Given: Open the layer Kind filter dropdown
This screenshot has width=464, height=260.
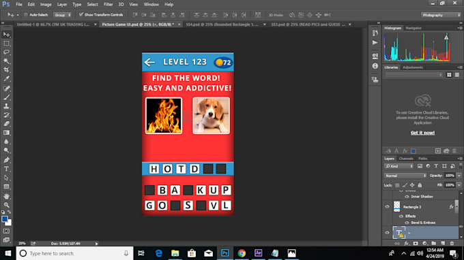Looking at the screenshot, I should click(398, 167).
